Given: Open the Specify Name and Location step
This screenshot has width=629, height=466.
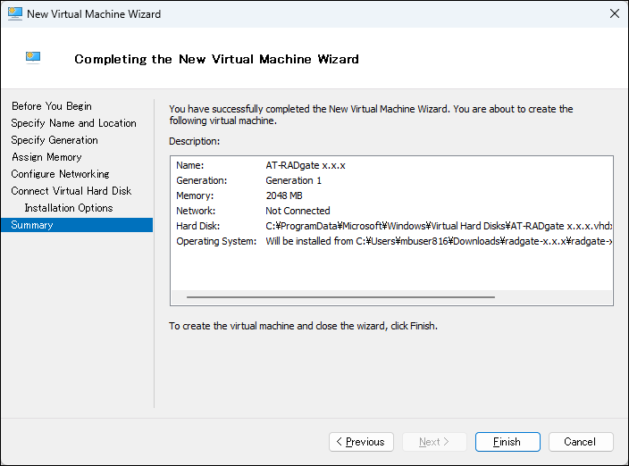Looking at the screenshot, I should tap(73, 123).
